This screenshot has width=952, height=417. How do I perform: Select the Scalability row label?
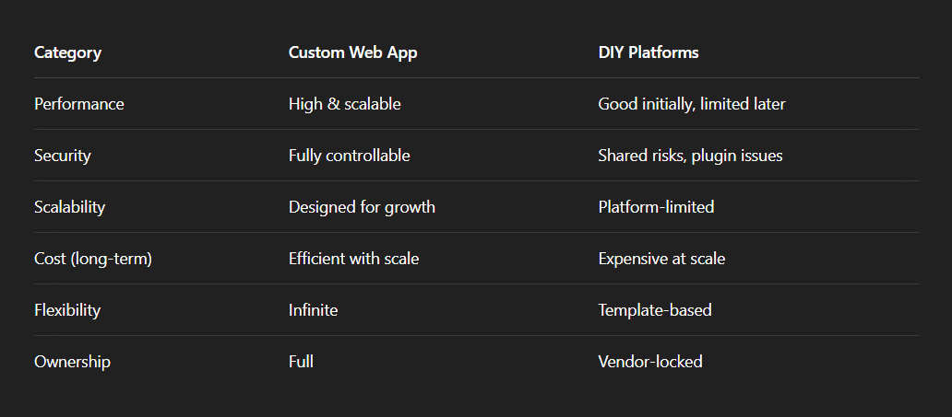69,207
